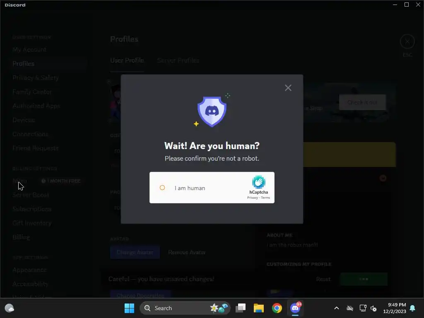Image resolution: width=424 pixels, height=318 pixels.
Task: Open hCaptcha Privacy link
Action: click(x=253, y=198)
